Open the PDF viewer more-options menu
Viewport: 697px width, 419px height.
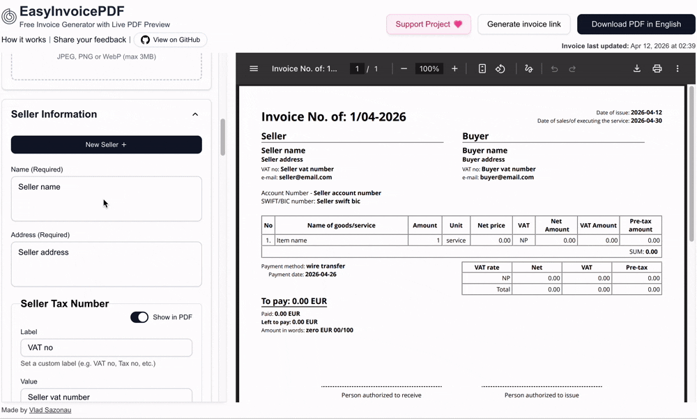[x=677, y=68]
